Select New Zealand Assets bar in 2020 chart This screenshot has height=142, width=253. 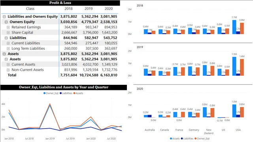205,112
